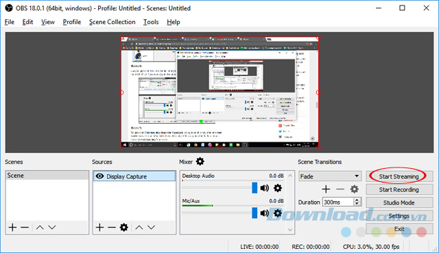Hide Display Capture using eye icon
439x253 pixels.
tap(99, 176)
